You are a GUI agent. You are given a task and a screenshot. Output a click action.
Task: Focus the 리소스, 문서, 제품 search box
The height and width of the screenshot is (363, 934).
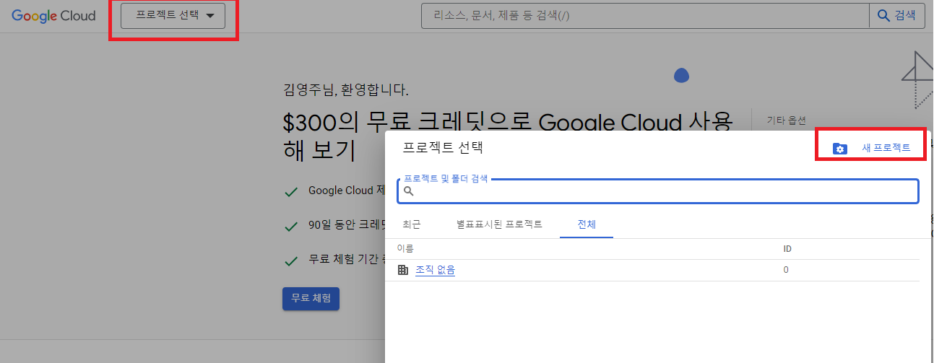(645, 15)
